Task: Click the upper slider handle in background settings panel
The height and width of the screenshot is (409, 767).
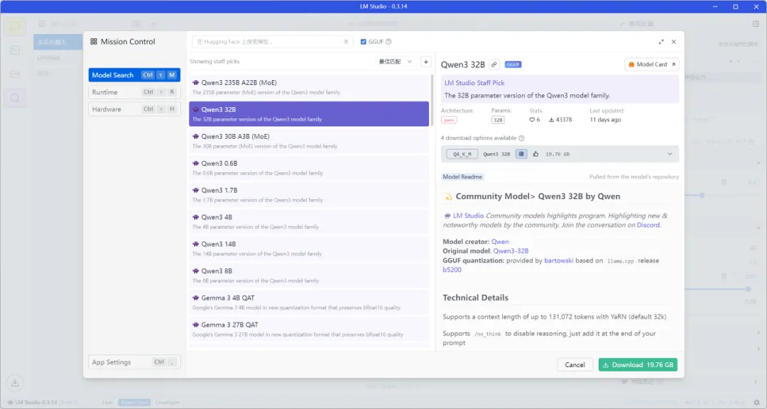Action: 702,195
